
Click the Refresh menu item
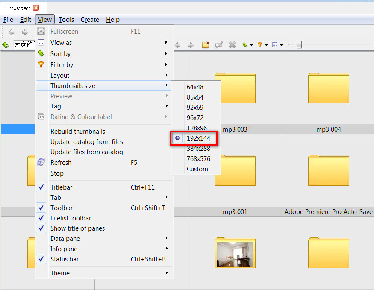click(61, 163)
